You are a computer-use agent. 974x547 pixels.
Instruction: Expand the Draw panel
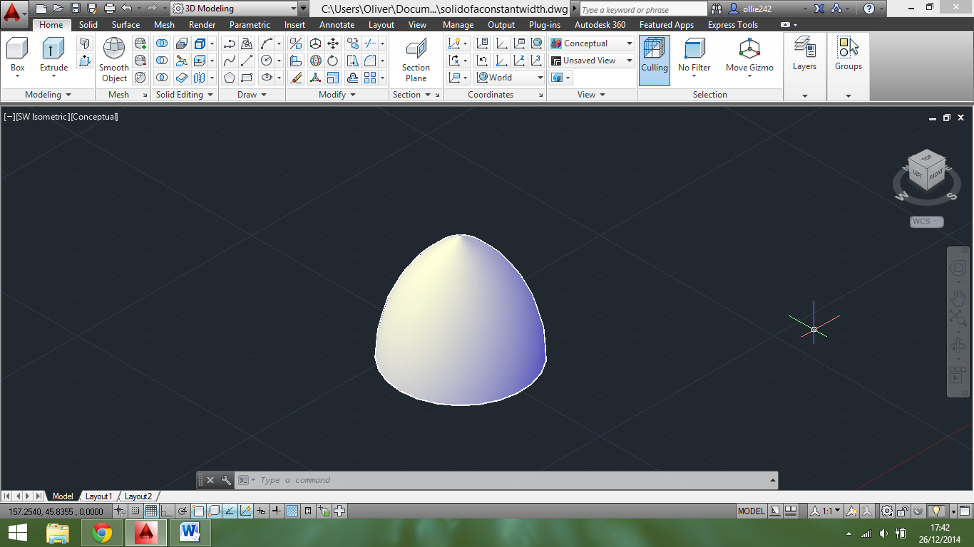pyautogui.click(x=252, y=94)
